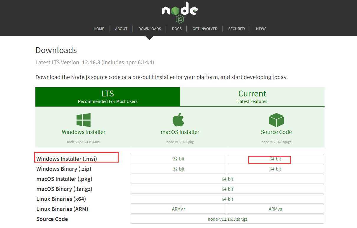The image size is (357, 228).
Task: Download Linux Binaries ARMv8
Action: click(x=275, y=209)
